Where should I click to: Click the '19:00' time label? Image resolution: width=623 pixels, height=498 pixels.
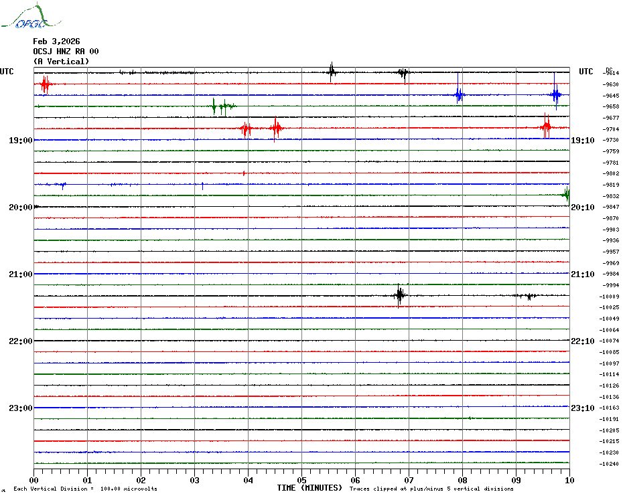(x=21, y=140)
